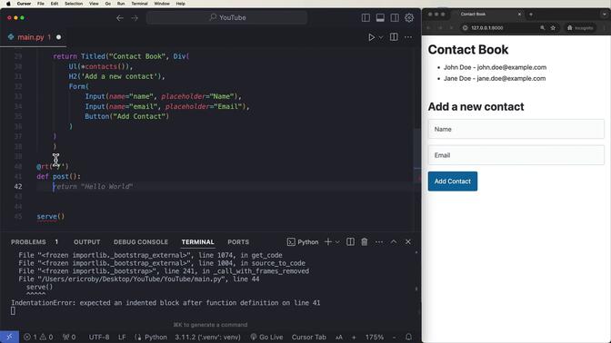Expand the browser tab search dropdown
The image size is (611, 343).
[x=605, y=15]
